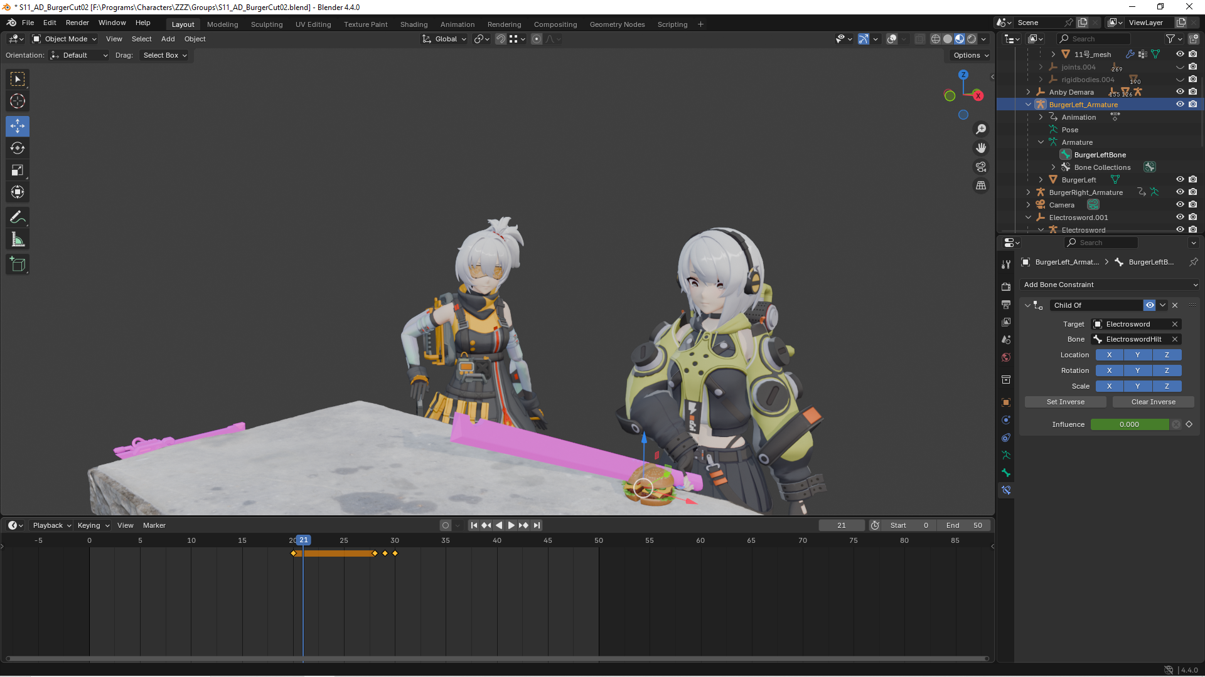Open the Render menu

point(77,23)
